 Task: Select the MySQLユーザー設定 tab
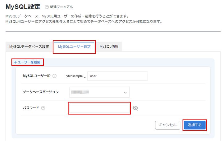point(74,47)
